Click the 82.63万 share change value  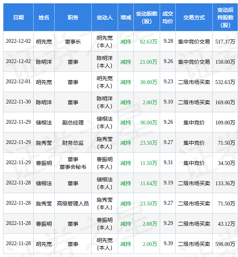pos(149,42)
